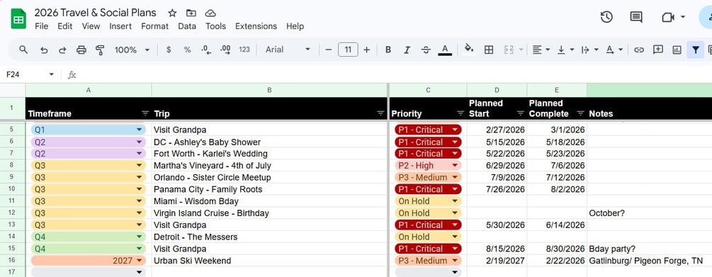Select column C header
This screenshot has height=277, width=712.
click(x=428, y=90)
